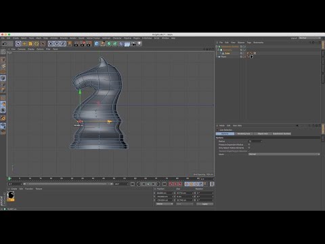Image resolution: width=325 pixels, height=244 pixels.
Task: Collapse the Symmetry object's children
Action: click(219, 50)
